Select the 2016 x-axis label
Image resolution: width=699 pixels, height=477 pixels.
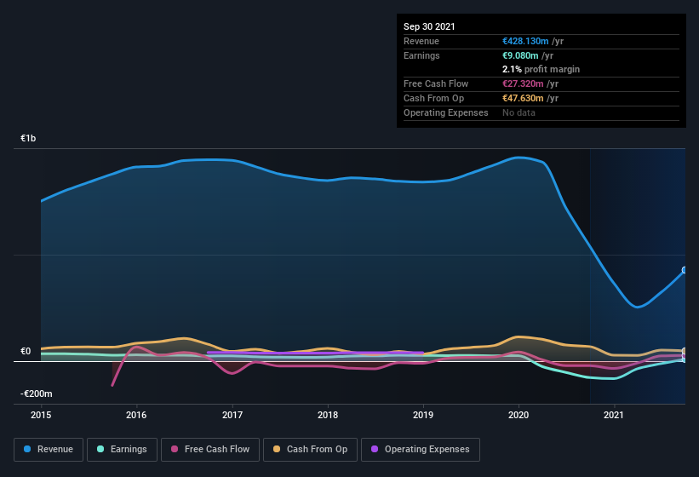(136, 415)
